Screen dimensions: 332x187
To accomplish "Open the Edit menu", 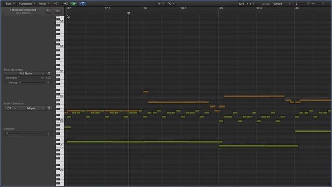I will point(10,4).
